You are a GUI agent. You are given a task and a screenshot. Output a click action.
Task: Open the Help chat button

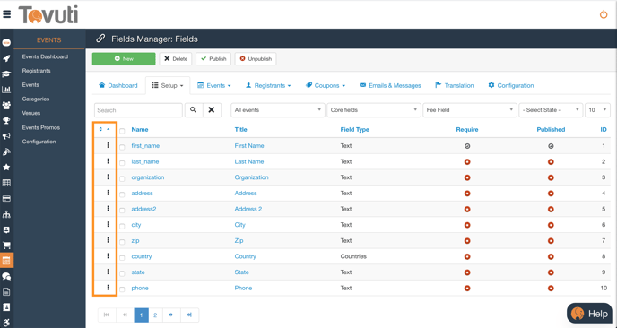pyautogui.click(x=589, y=314)
